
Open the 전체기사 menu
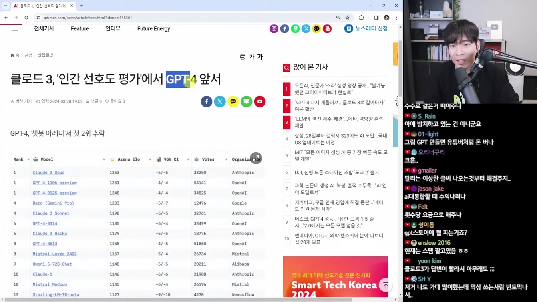[x=44, y=28]
